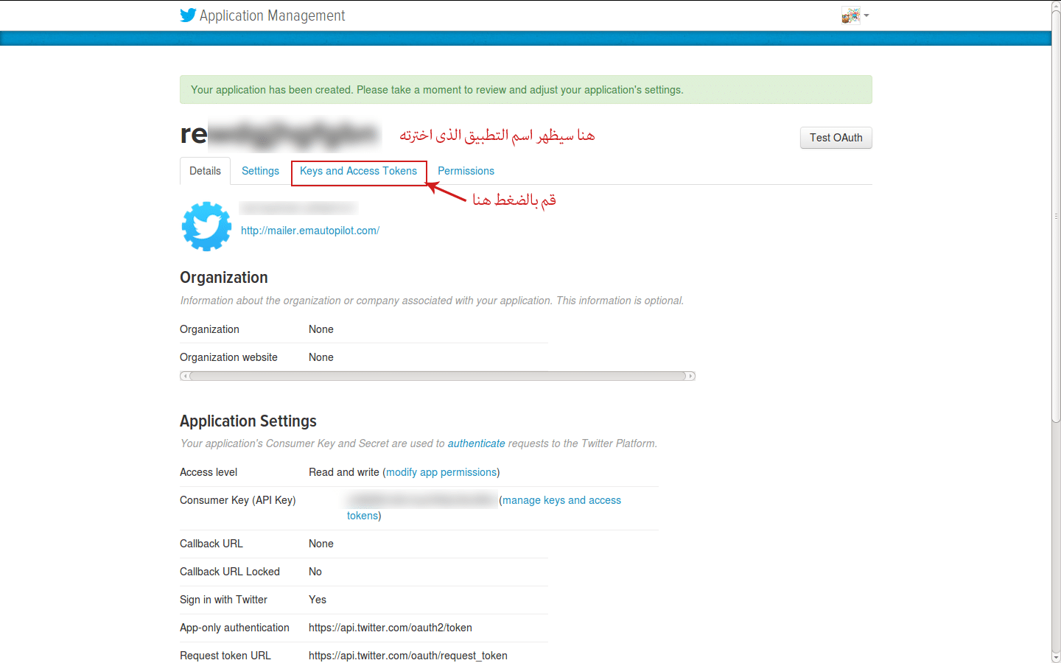Viewport: 1061px width, 663px height.
Task: Switch to the Settings tab
Action: (x=260, y=171)
